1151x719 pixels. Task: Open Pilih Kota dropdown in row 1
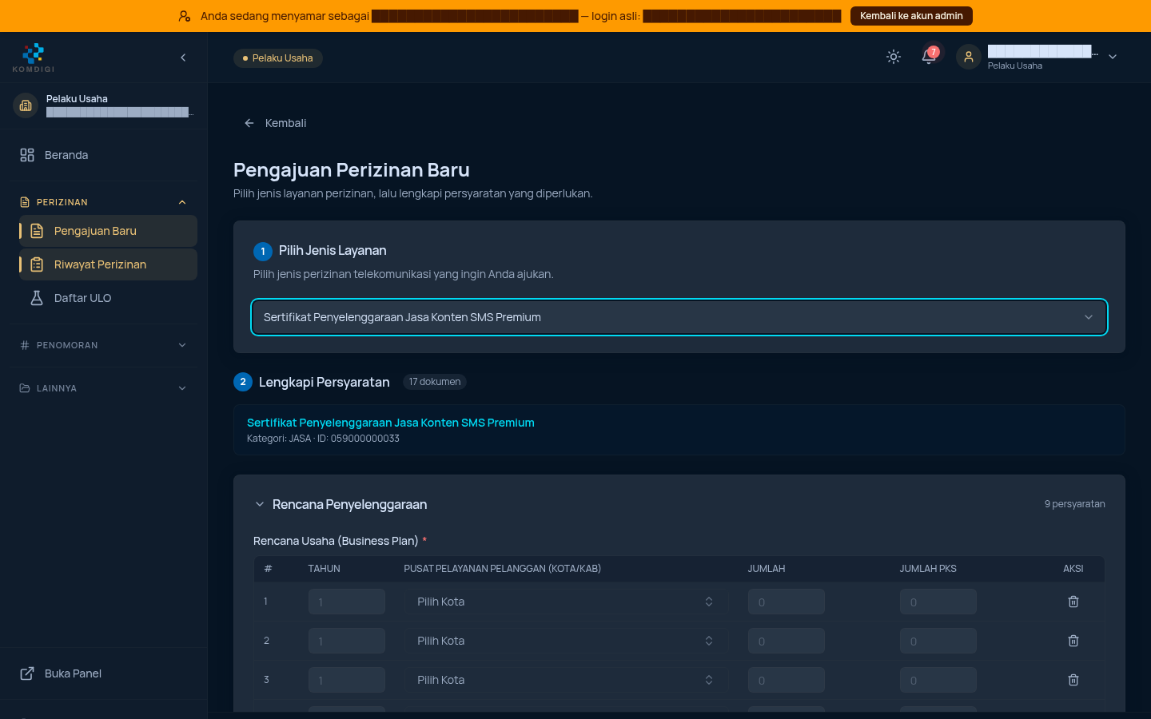click(x=566, y=602)
